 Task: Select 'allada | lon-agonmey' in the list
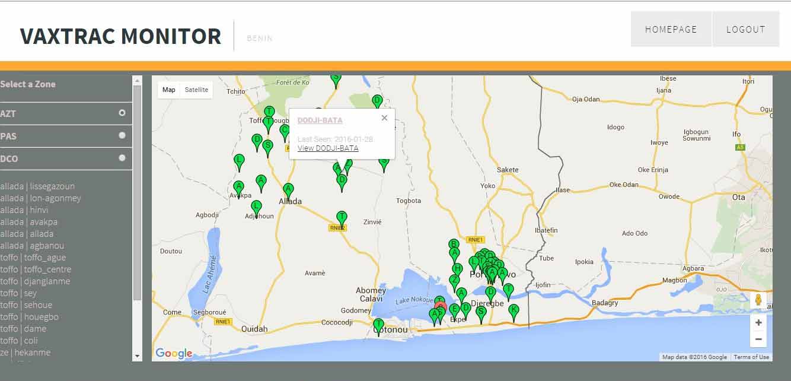click(40, 198)
